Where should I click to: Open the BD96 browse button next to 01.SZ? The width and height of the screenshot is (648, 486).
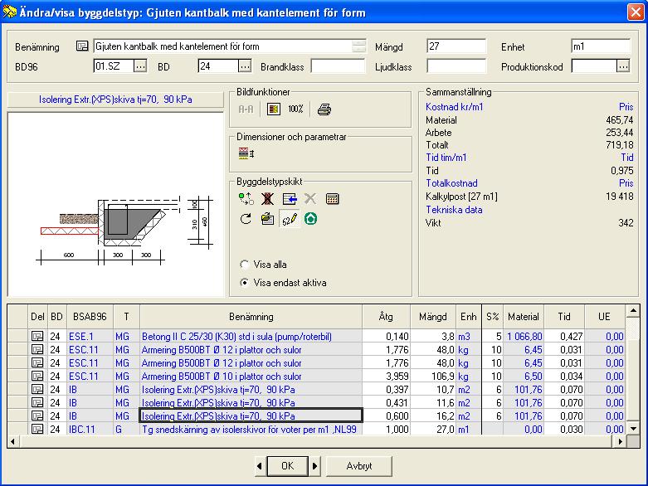[140, 66]
